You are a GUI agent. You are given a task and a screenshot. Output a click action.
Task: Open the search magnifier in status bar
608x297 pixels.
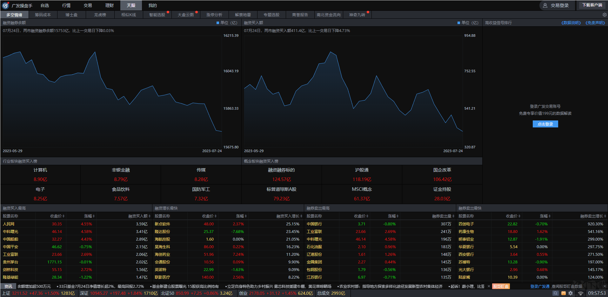coord(555,293)
